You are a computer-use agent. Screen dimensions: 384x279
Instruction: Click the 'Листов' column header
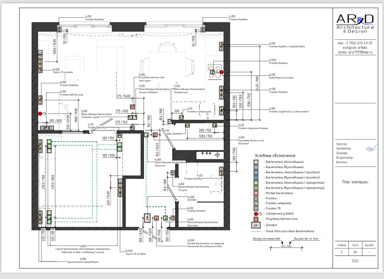tap(369, 245)
